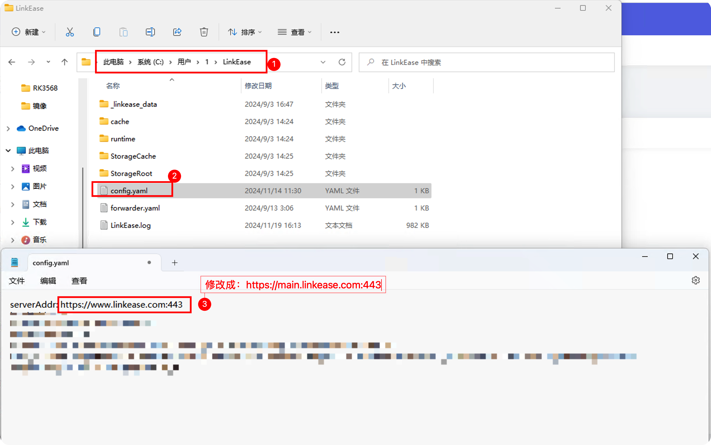Click 用户 in address breadcrumb
Screen dimensions: 711x445
point(184,62)
